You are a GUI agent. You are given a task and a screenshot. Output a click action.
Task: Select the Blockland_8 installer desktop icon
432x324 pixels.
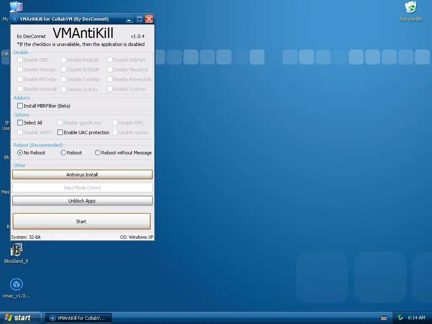[16, 254]
